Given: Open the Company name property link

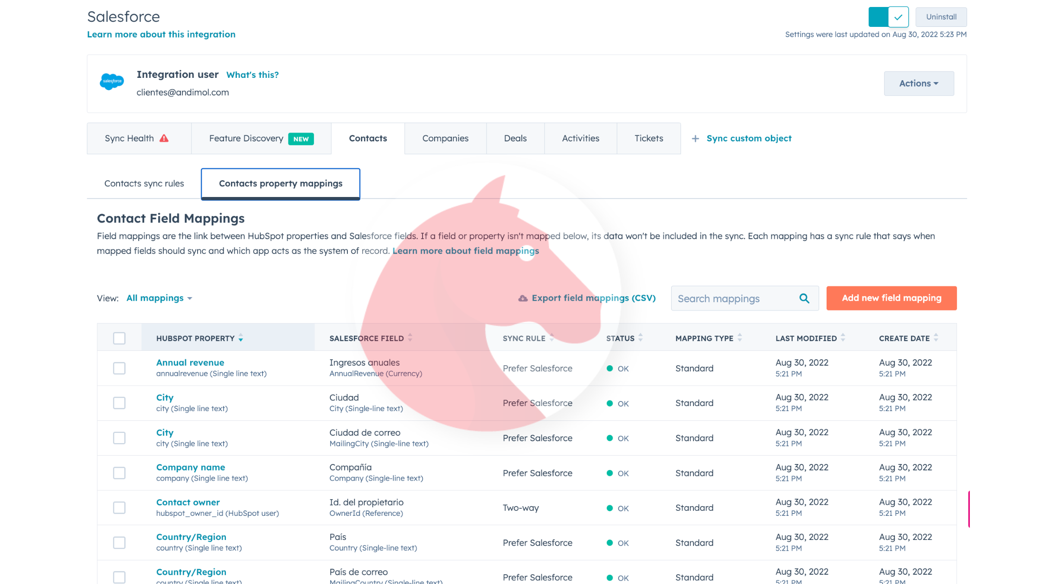Looking at the screenshot, I should (x=191, y=467).
